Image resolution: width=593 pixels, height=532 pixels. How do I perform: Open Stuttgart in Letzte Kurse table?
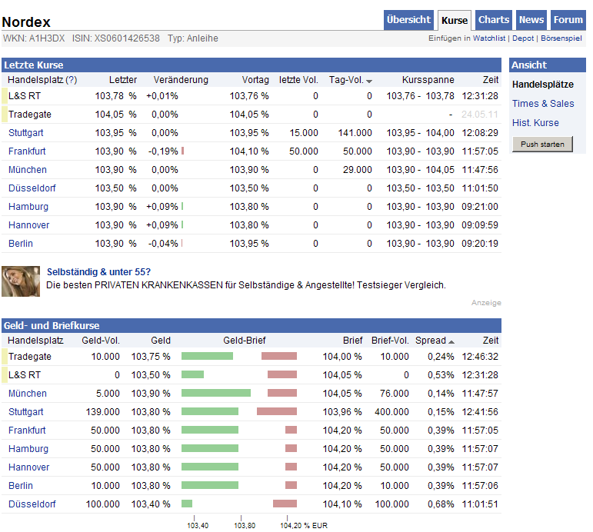pos(25,133)
